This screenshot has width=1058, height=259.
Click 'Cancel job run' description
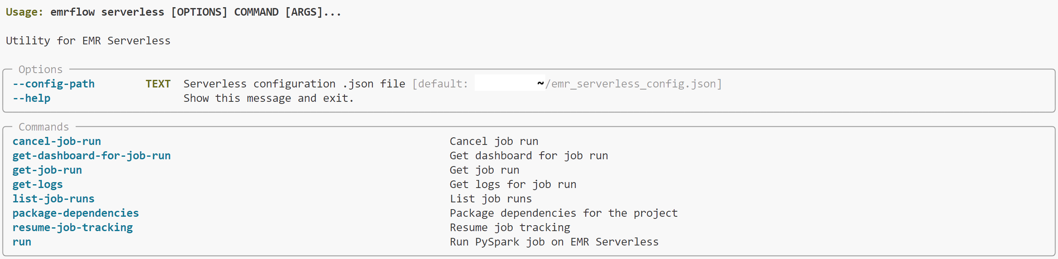pos(494,142)
